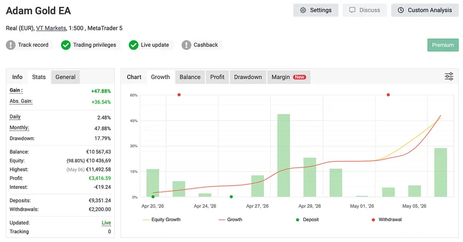
Task: Click the Daily label
Action: pos(15,117)
